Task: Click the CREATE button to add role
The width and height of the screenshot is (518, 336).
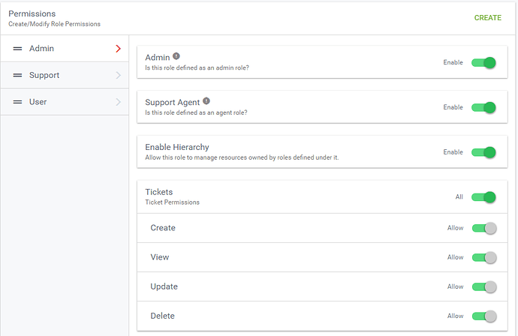Action: point(488,18)
